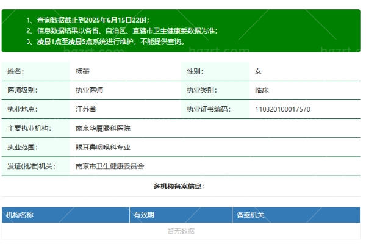
Task: Select the 姓名 label
Action: point(15,71)
